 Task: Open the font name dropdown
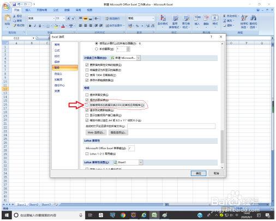54,19
